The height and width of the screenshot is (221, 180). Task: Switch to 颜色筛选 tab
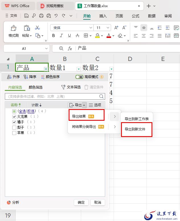[36, 87]
